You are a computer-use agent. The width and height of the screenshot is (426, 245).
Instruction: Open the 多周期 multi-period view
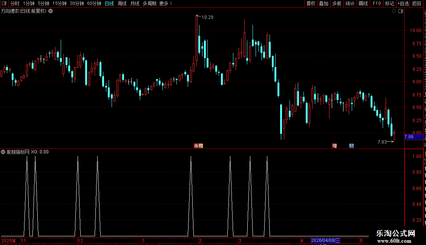pyautogui.click(x=149, y=3)
